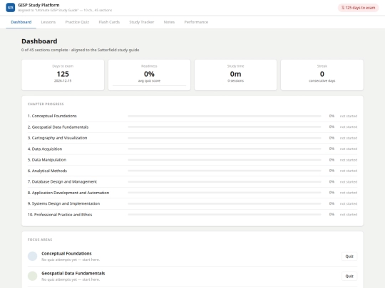This screenshot has height=288, width=385.
Task: Switch to the Practice Quiz tab
Action: (x=77, y=22)
